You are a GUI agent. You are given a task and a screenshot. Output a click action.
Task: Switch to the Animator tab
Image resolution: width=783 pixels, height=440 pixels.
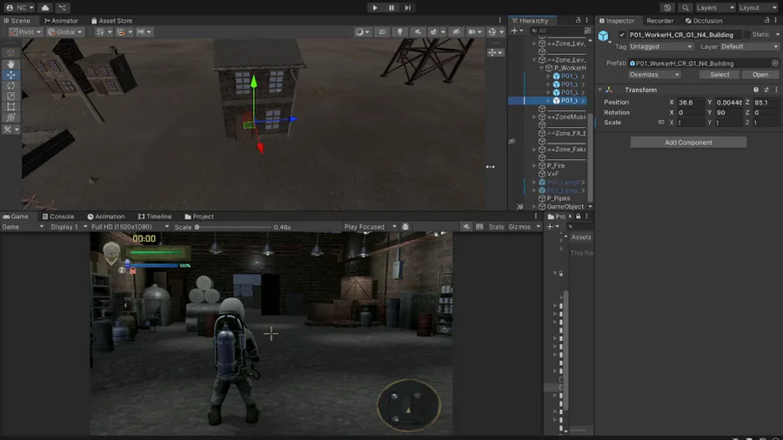[61, 21]
